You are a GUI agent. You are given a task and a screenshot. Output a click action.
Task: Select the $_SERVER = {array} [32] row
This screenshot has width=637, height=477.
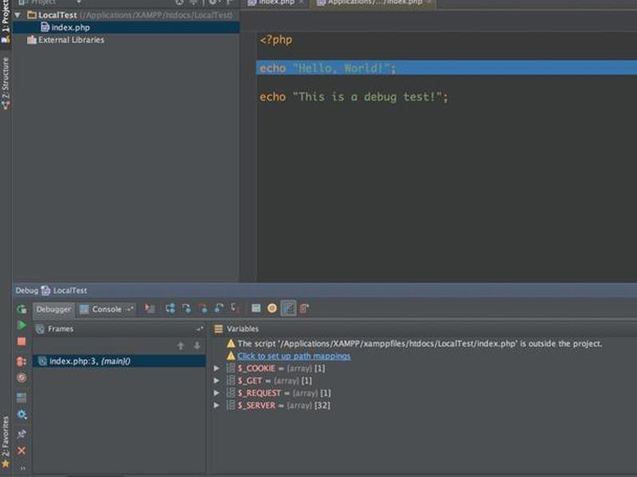pyautogui.click(x=283, y=405)
